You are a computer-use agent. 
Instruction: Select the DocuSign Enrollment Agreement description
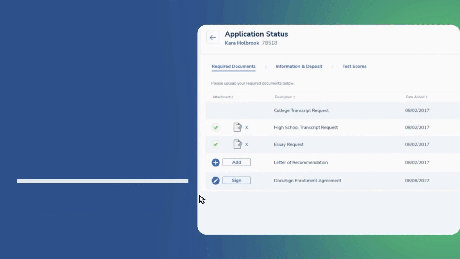tap(307, 181)
